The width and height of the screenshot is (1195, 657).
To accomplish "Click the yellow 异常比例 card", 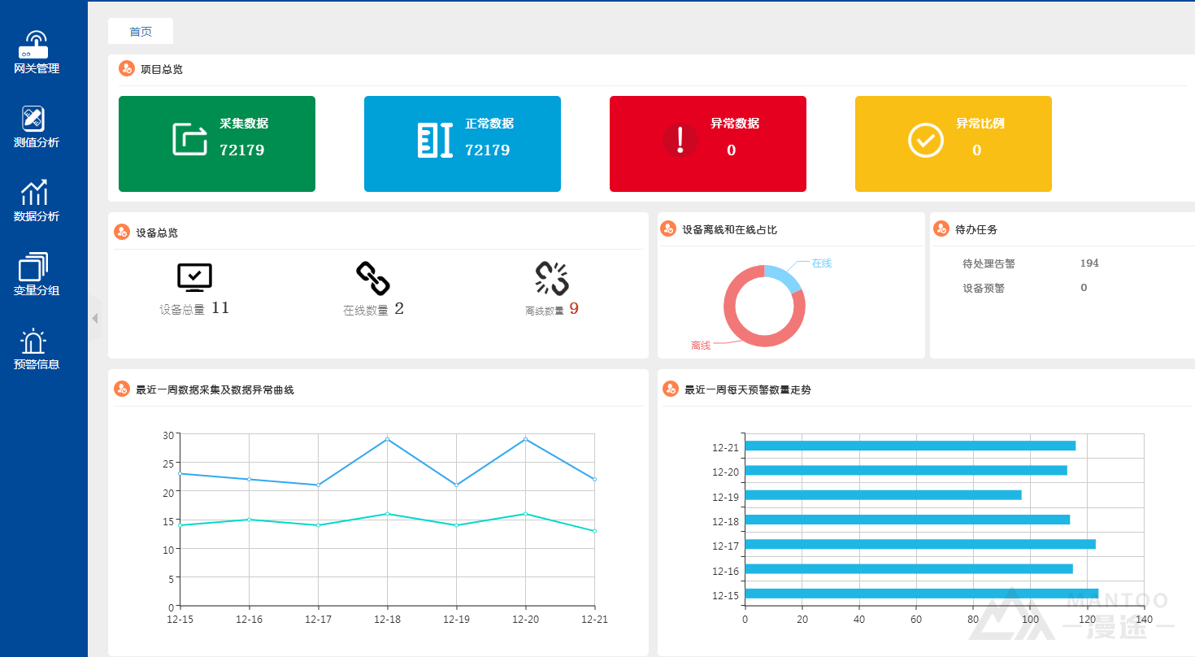I will tap(954, 144).
